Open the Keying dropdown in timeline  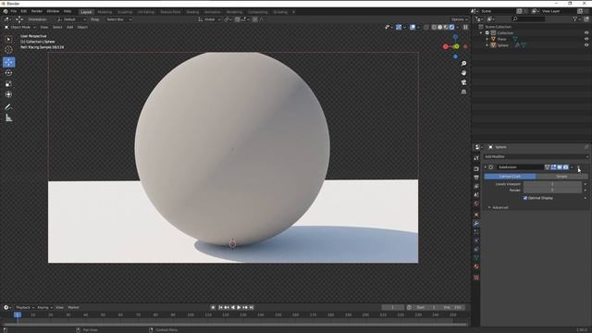coord(44,307)
